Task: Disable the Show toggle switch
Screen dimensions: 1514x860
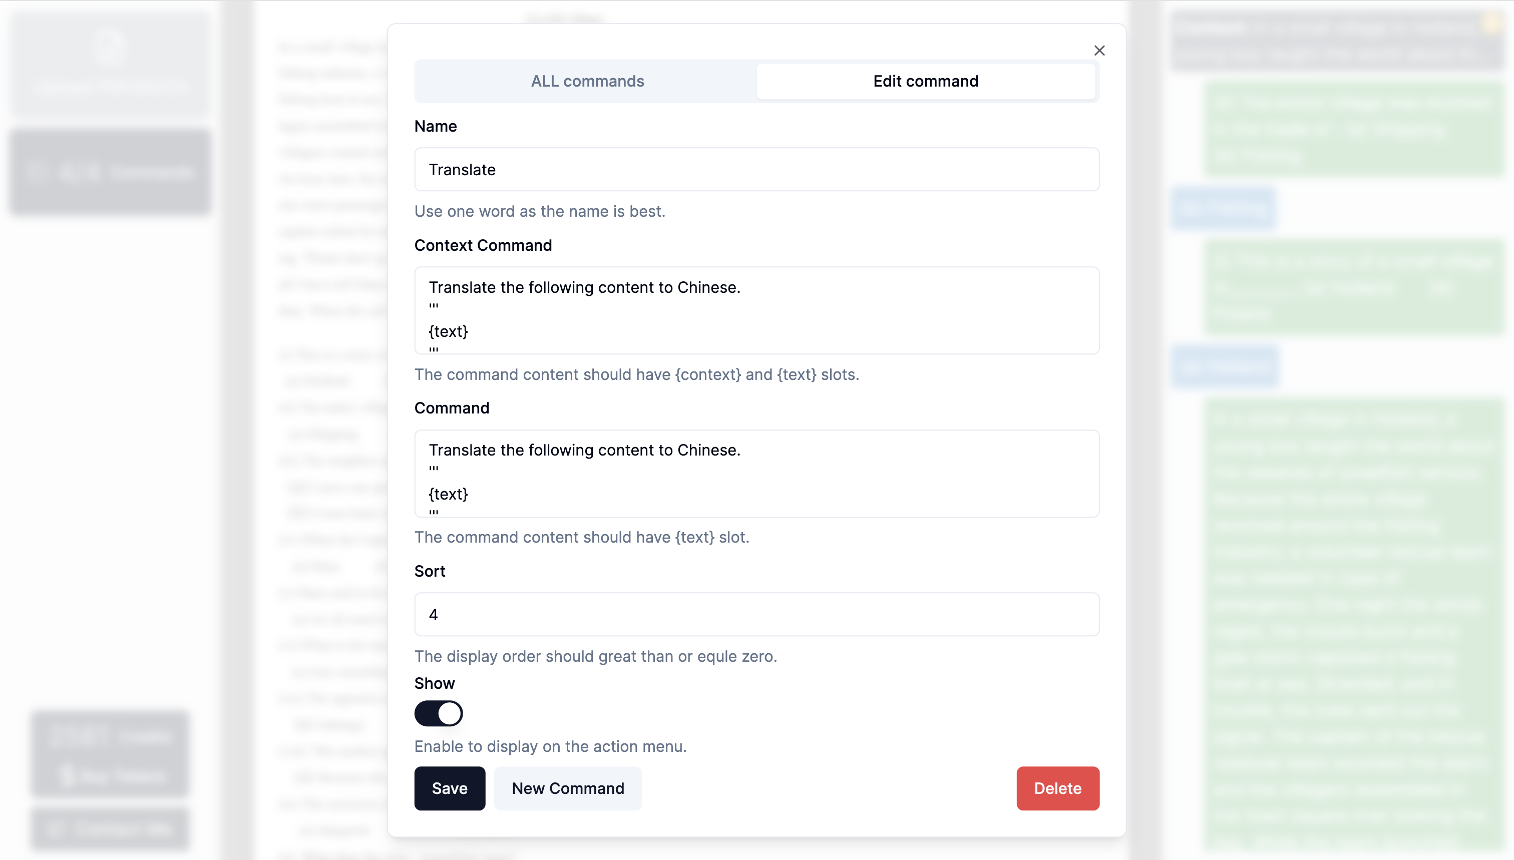Action: click(438, 713)
